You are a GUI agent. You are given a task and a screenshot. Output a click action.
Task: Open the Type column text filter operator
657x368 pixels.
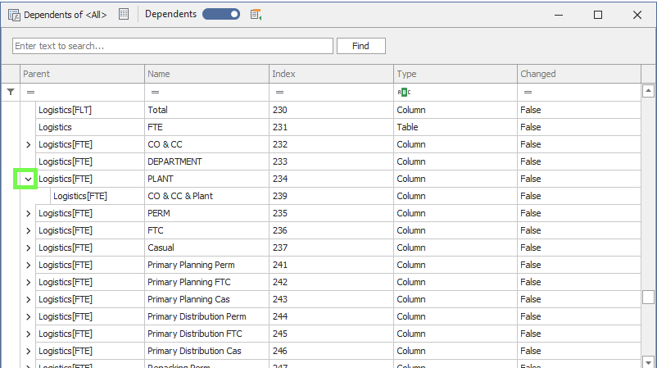point(404,93)
